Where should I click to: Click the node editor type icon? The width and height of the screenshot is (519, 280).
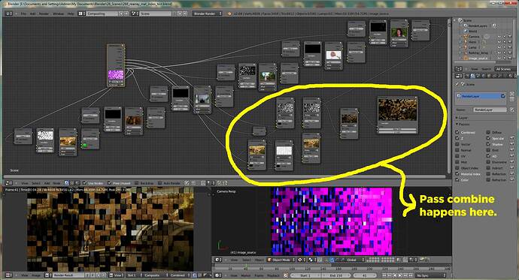[9, 183]
